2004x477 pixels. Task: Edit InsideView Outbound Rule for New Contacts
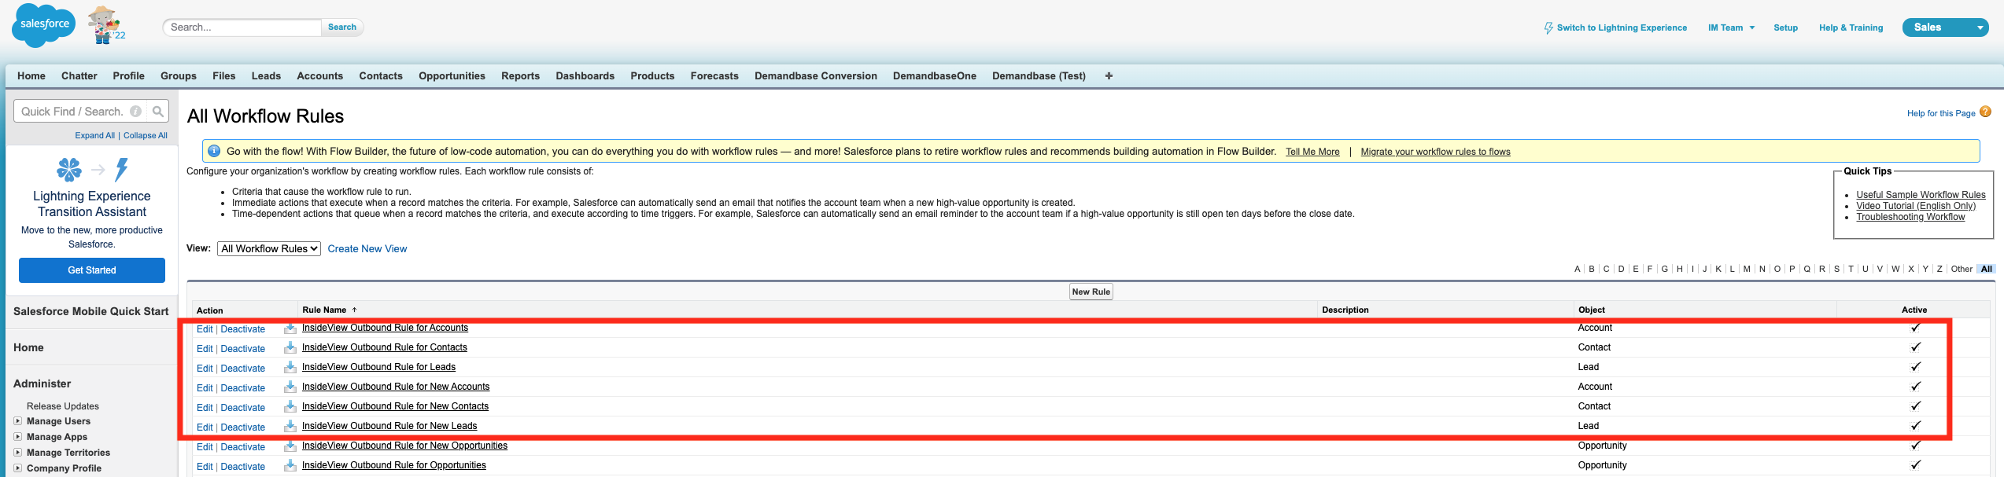coord(205,408)
